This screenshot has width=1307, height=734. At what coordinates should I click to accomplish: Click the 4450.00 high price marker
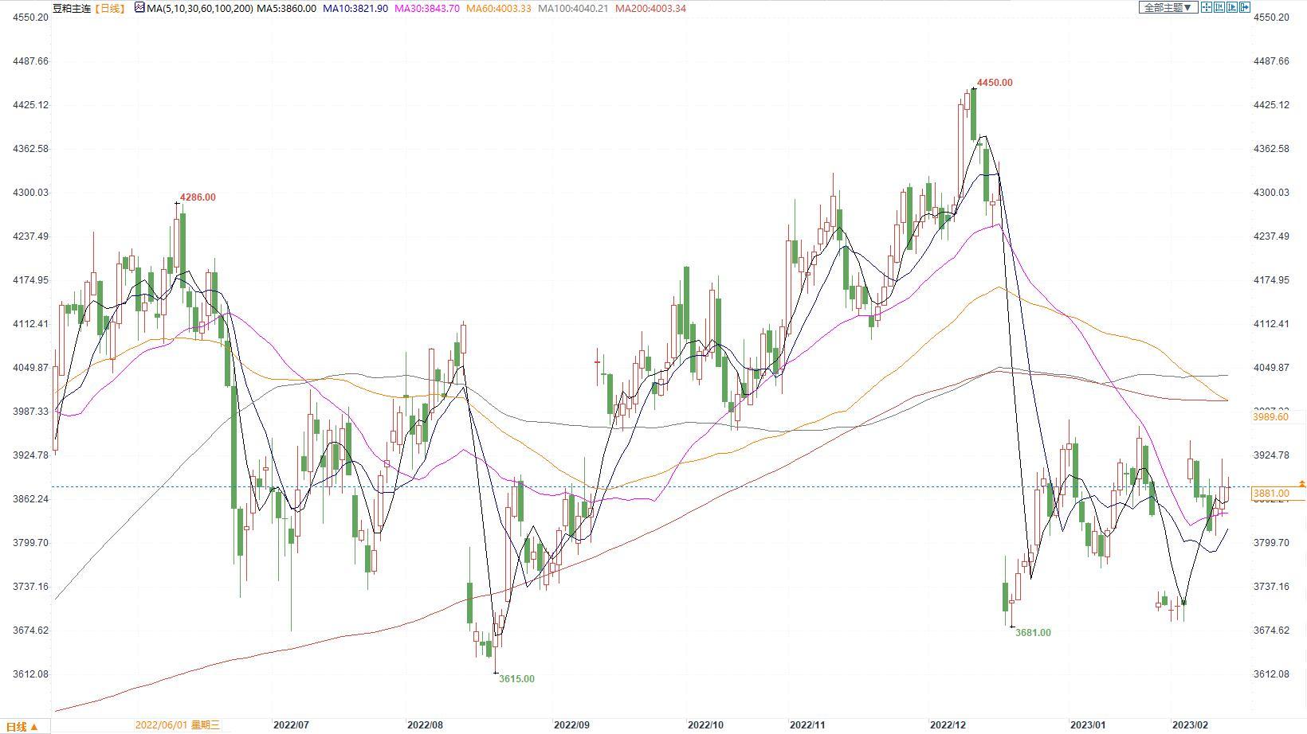pos(995,83)
